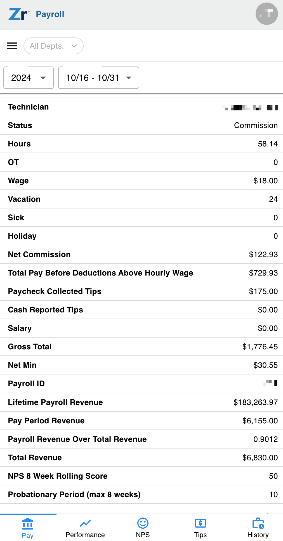This screenshot has width=283, height=541.
Task: Open the 2024 year dropdown
Action: (x=29, y=78)
